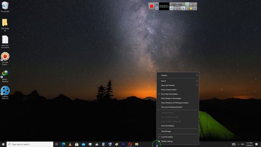Open the Windows Start menu
Viewport: 261px width, 147px height.
[3, 144]
